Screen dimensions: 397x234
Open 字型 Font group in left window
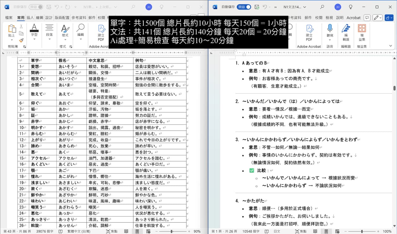point(34,32)
